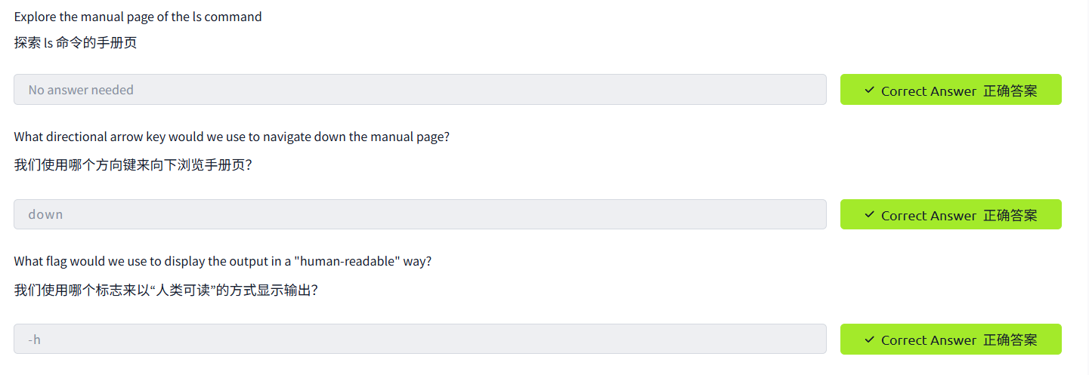Click '正确答案' label next to 'No answer needed'
1089x375 pixels.
click(x=1010, y=91)
